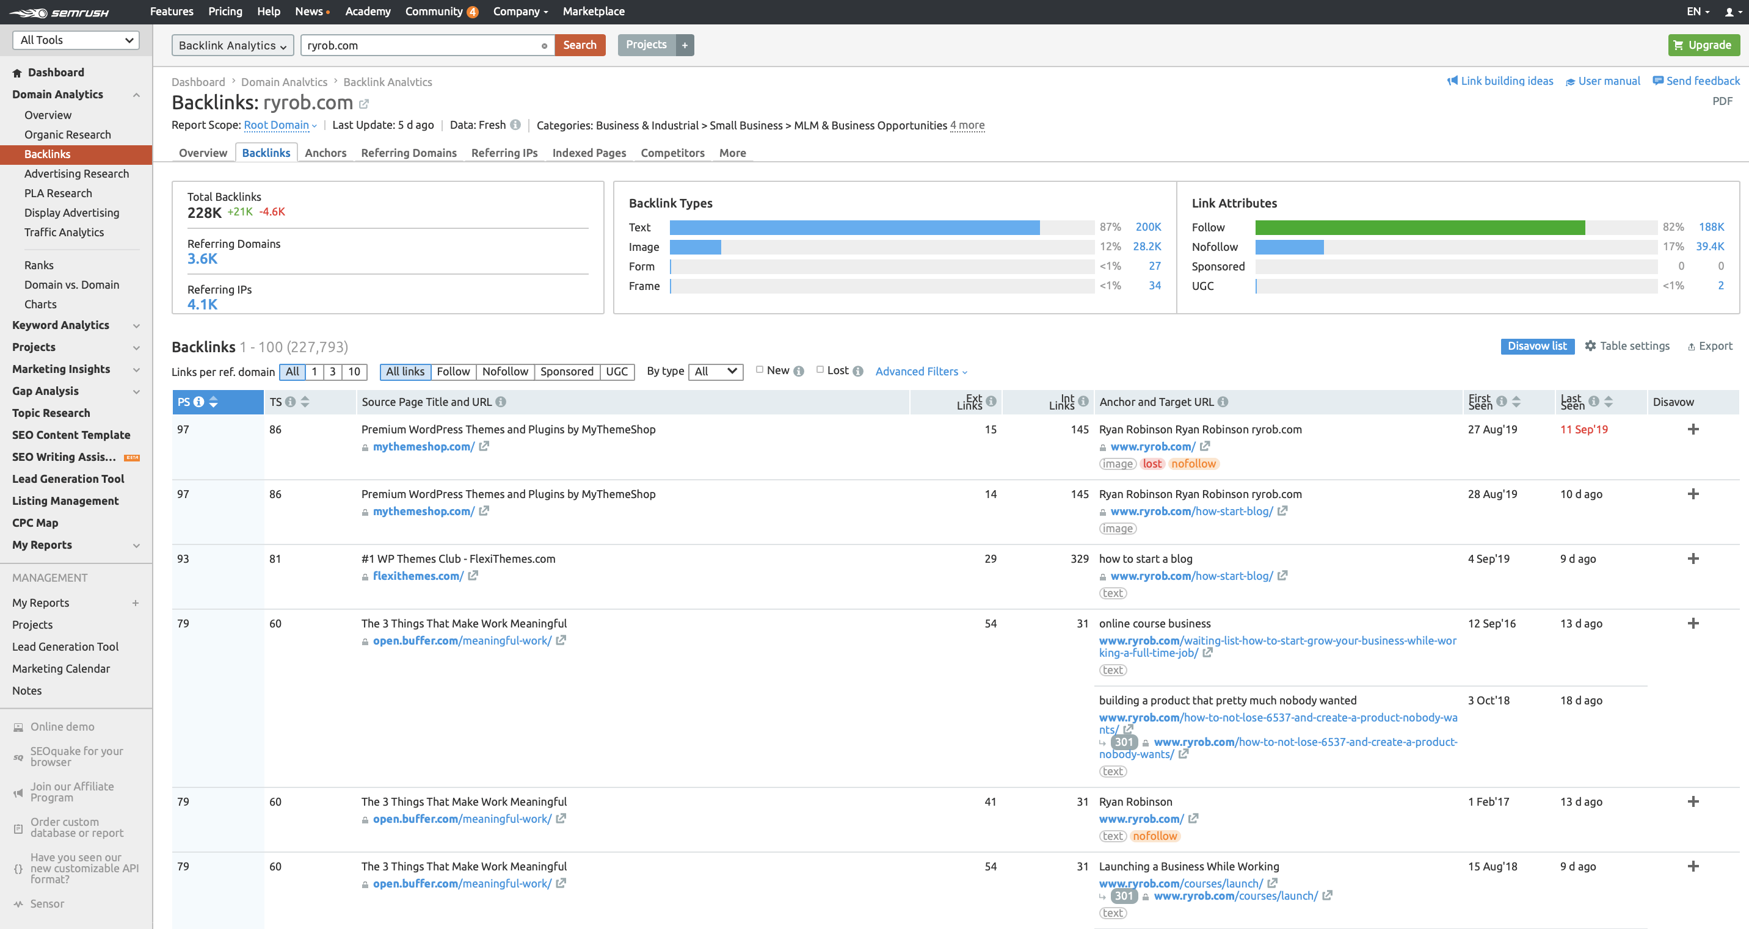Click the TS column info icon
This screenshot has height=929, width=1749.
click(291, 402)
